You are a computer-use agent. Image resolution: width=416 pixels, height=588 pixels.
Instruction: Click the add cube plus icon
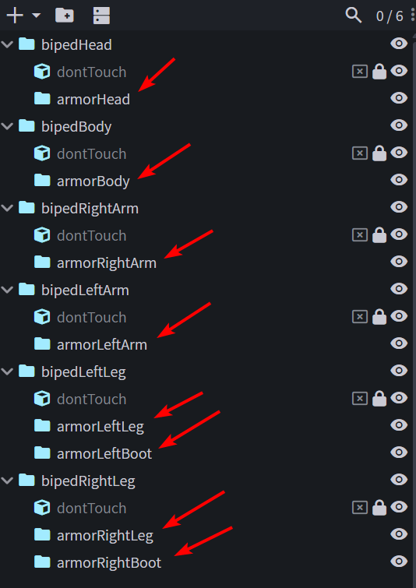pyautogui.click(x=15, y=16)
